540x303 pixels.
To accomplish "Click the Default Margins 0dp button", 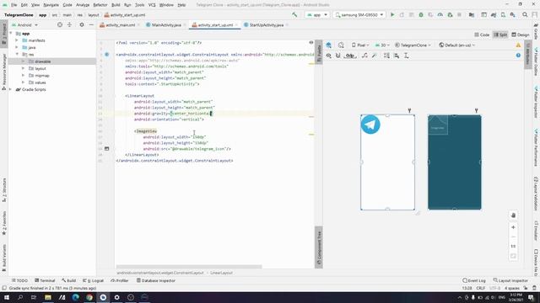I will coord(350,56).
